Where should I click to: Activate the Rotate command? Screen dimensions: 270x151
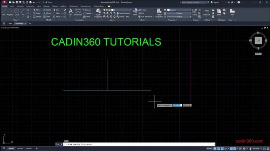[x=47, y=10]
